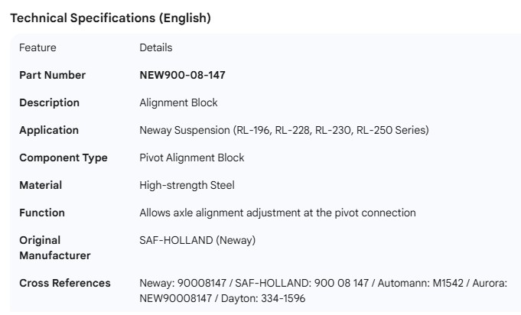
Task: Select the Original Manufacturer row label
Action: coord(54,248)
